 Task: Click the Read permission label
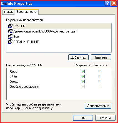(13, 72)
